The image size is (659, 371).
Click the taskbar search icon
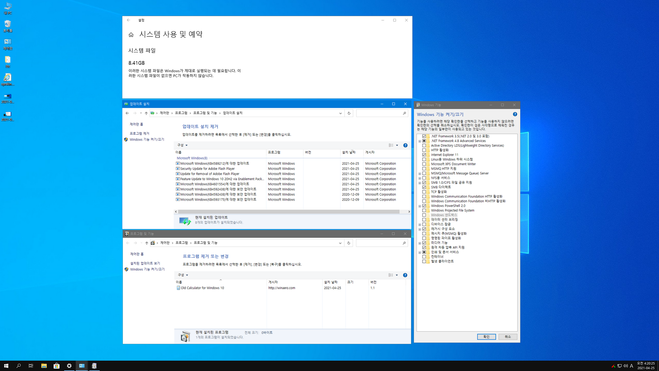click(x=18, y=366)
